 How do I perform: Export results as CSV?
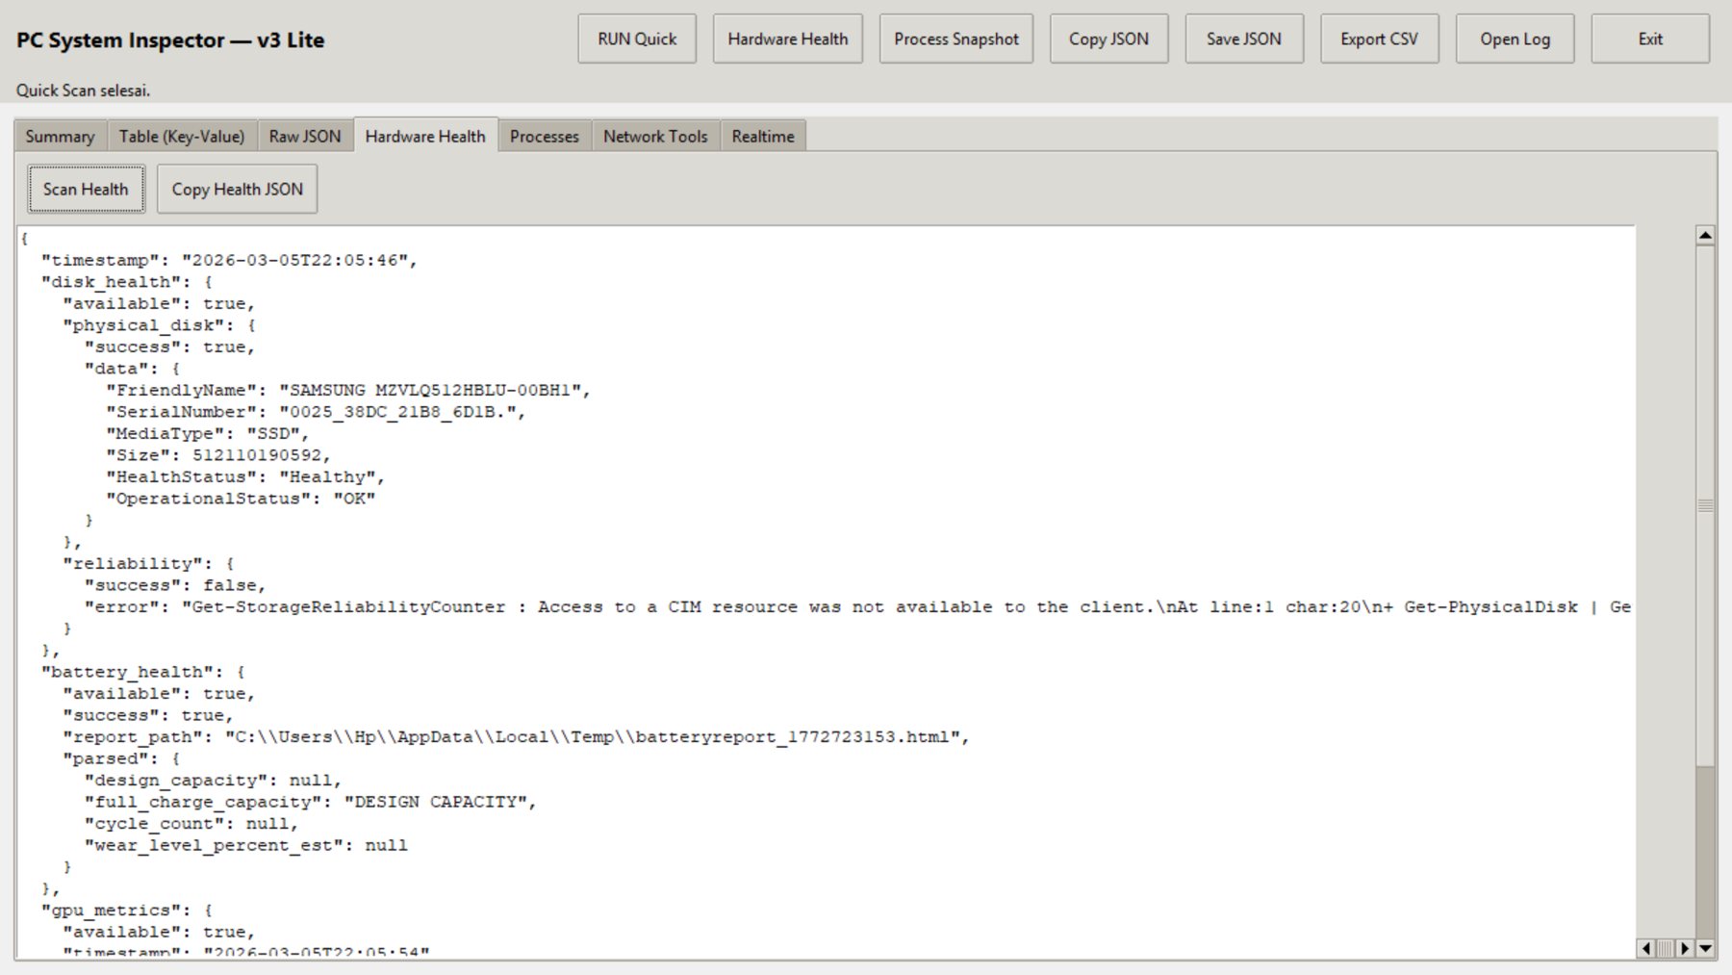[x=1378, y=38]
